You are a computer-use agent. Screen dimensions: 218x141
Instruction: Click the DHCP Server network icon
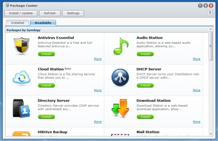pyautogui.click(x=120, y=77)
